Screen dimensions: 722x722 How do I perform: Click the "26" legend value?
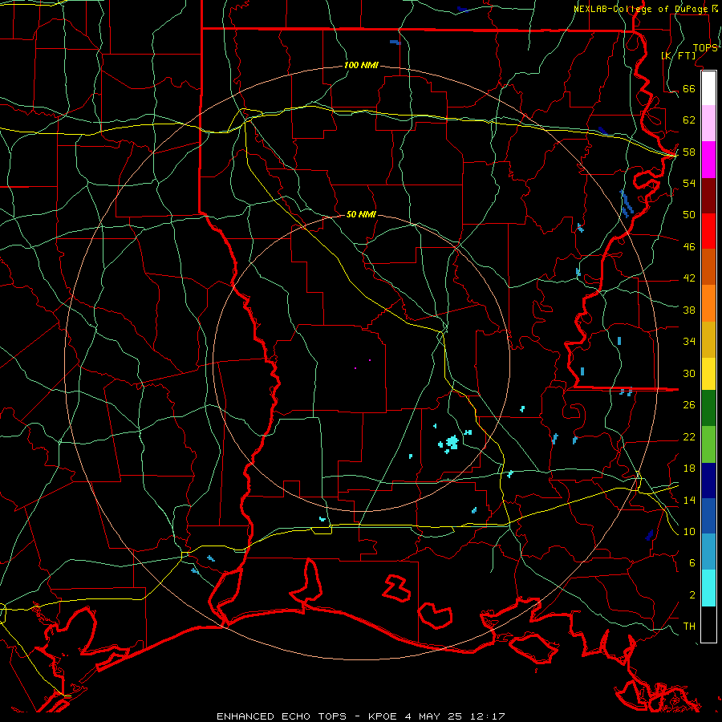(689, 405)
